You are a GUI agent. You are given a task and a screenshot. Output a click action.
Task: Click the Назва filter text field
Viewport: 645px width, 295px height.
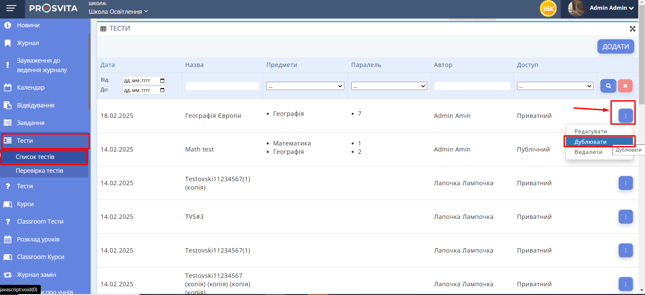[x=222, y=86]
